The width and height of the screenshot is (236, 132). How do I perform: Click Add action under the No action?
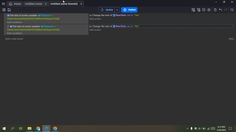tap(95, 30)
